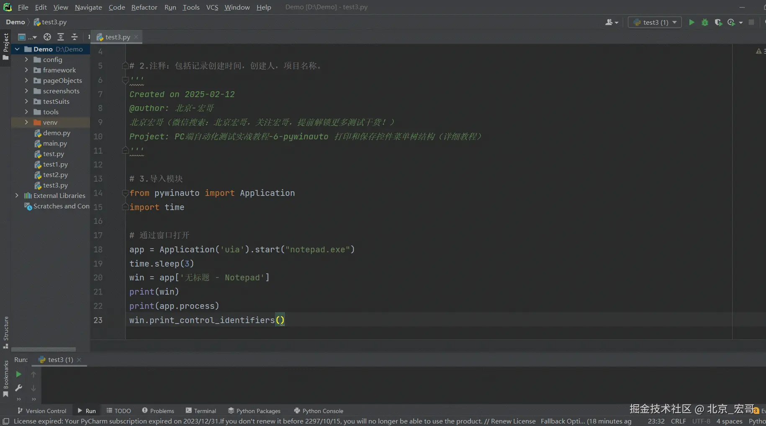Expand all nodes in the Project panel
The width and height of the screenshot is (766, 426).
click(61, 37)
